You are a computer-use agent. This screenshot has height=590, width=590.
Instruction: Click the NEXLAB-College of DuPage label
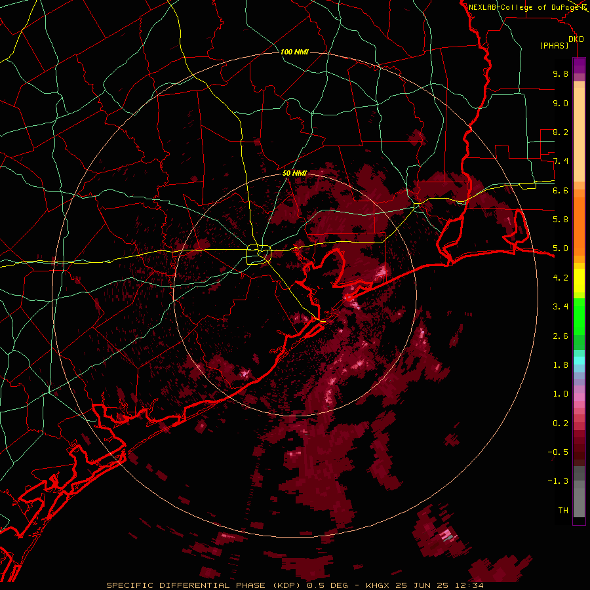524,7
